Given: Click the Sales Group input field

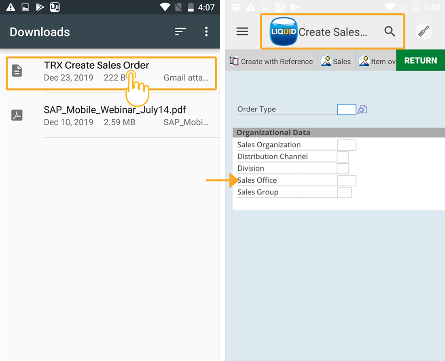Looking at the screenshot, I should pyautogui.click(x=344, y=192).
